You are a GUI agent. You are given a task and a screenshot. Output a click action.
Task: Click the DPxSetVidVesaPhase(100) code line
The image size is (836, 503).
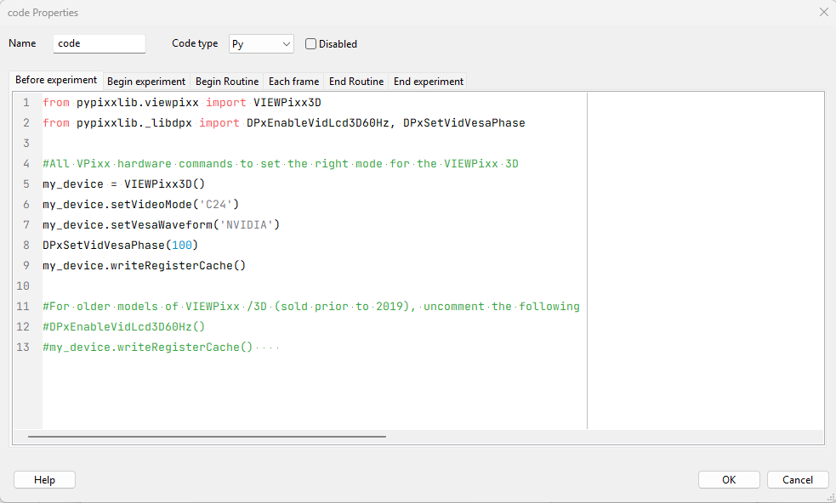pos(120,246)
